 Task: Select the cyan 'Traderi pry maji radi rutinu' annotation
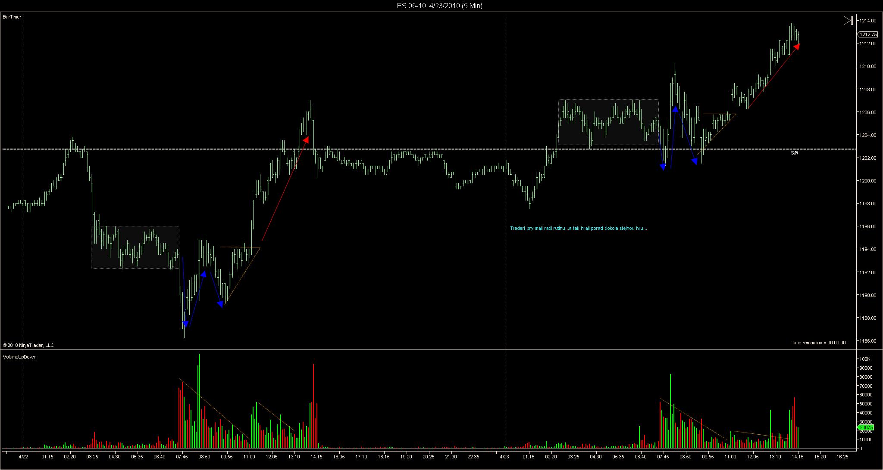(x=578, y=228)
